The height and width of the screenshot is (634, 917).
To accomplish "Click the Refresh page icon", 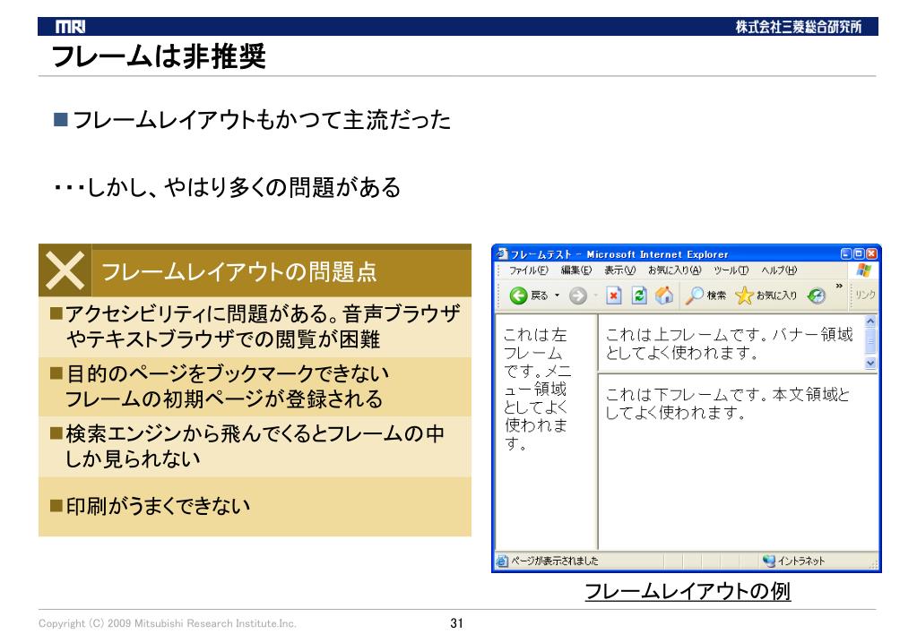I will pos(639,296).
